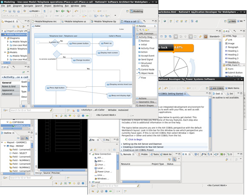The image size is (247, 195).
Task: Select Power Linux connection type
Action: [x=103, y=172]
